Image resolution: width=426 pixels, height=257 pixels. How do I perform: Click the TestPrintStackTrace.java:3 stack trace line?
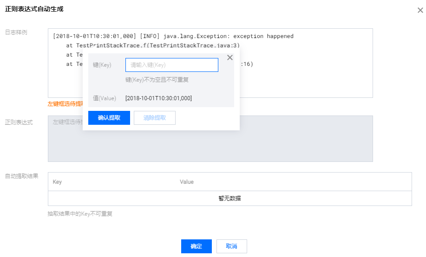pos(157,45)
